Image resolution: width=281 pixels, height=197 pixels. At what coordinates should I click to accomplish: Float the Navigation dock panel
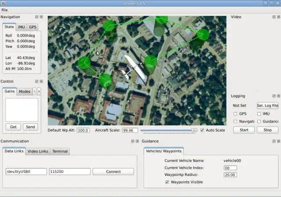point(36,17)
